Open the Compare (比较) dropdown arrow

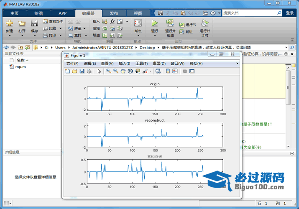tap(61, 28)
